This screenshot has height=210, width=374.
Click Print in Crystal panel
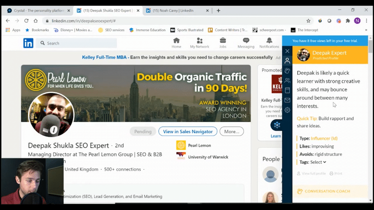[336, 174]
